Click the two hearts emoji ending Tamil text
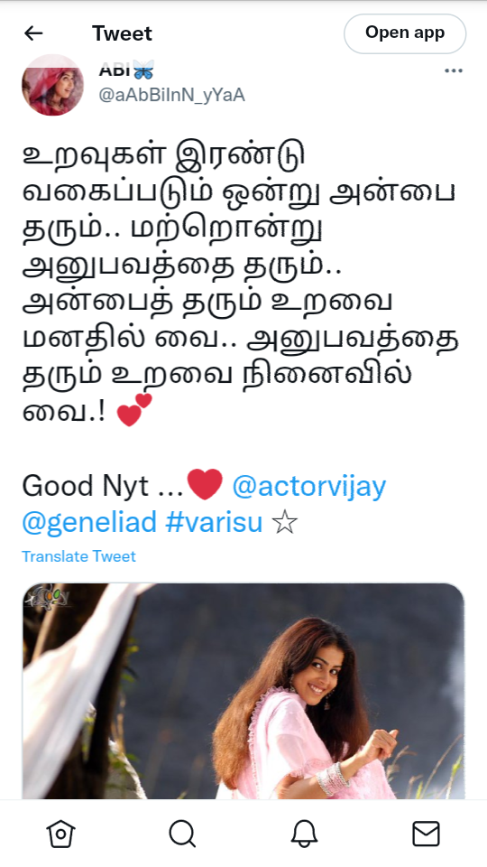This screenshot has width=487, height=867. tap(134, 410)
